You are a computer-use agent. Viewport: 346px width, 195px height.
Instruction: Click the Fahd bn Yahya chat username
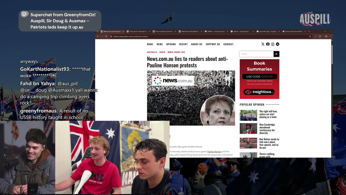38,84
